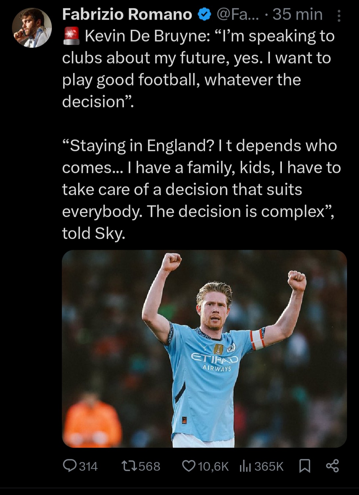Click the share icon

coord(332,466)
